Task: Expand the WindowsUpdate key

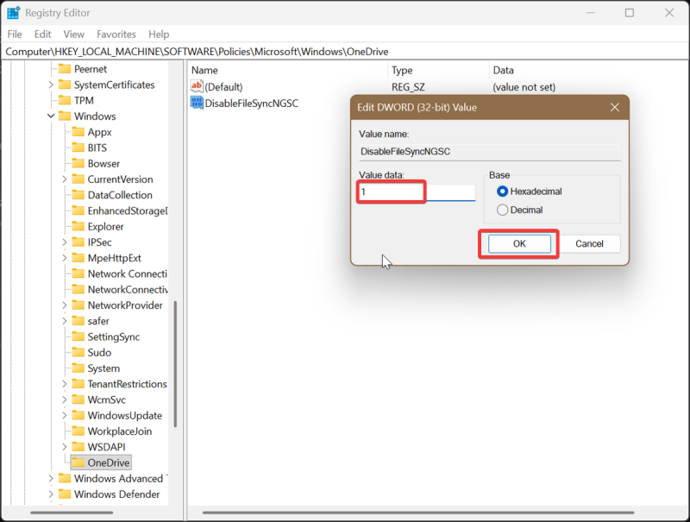Action: (64, 416)
